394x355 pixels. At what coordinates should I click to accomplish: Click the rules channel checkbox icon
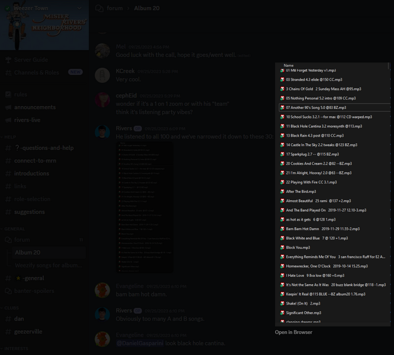pyautogui.click(x=8, y=95)
